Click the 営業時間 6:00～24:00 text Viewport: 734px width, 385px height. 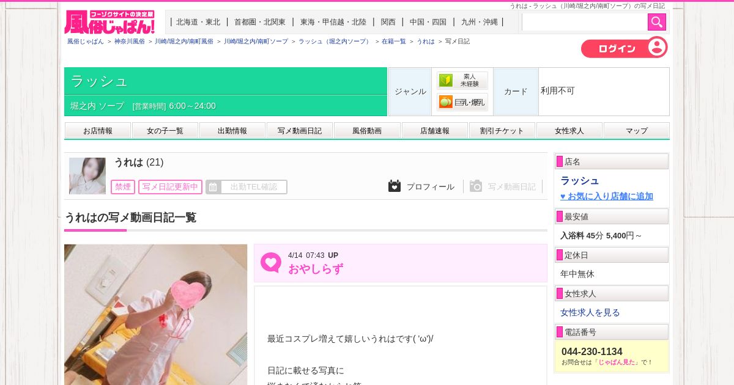[174, 106]
